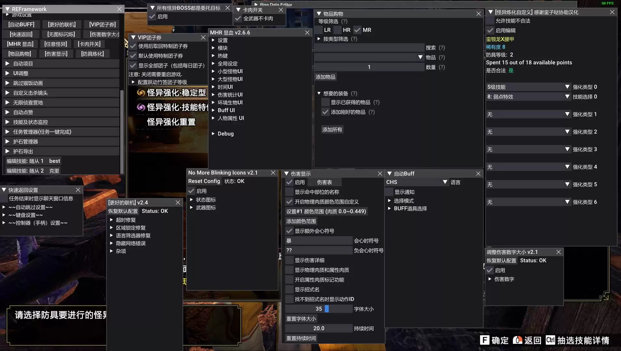Click the (?) help marker beside 等级筛选
This screenshot has height=351, width=621.
[x=344, y=21]
